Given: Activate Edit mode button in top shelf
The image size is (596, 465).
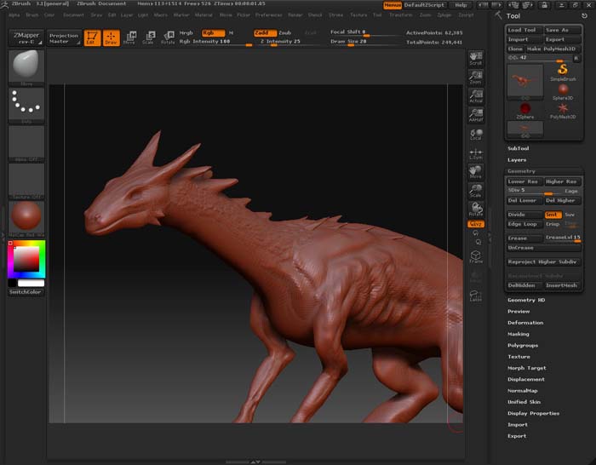Looking at the screenshot, I should click(x=91, y=37).
